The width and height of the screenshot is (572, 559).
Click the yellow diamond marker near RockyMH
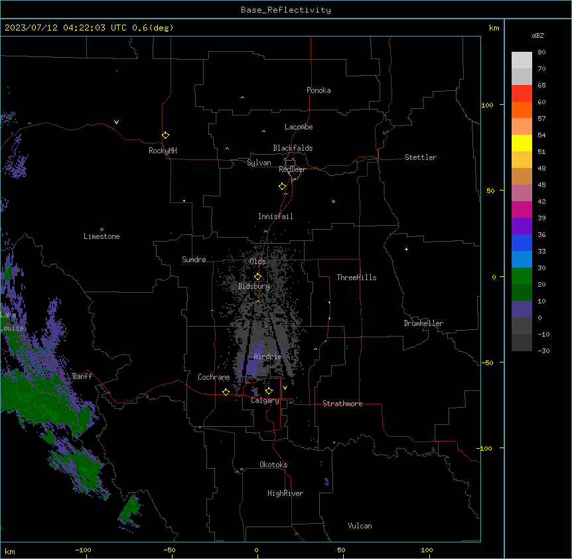coord(165,135)
